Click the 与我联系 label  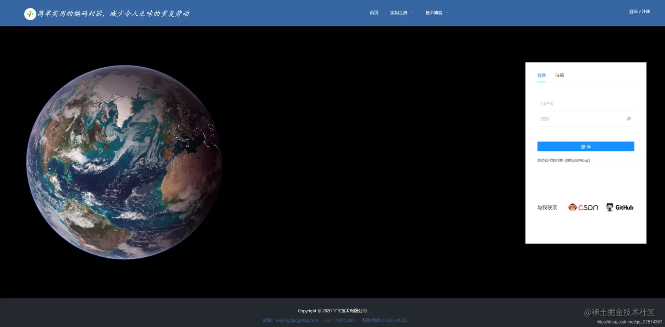pyautogui.click(x=547, y=207)
